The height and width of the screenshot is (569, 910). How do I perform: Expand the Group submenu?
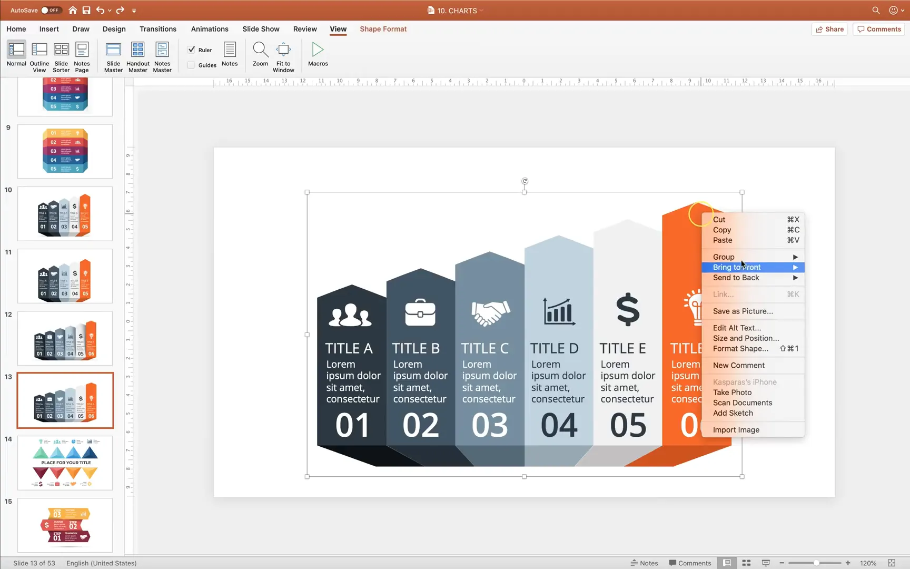click(x=753, y=257)
